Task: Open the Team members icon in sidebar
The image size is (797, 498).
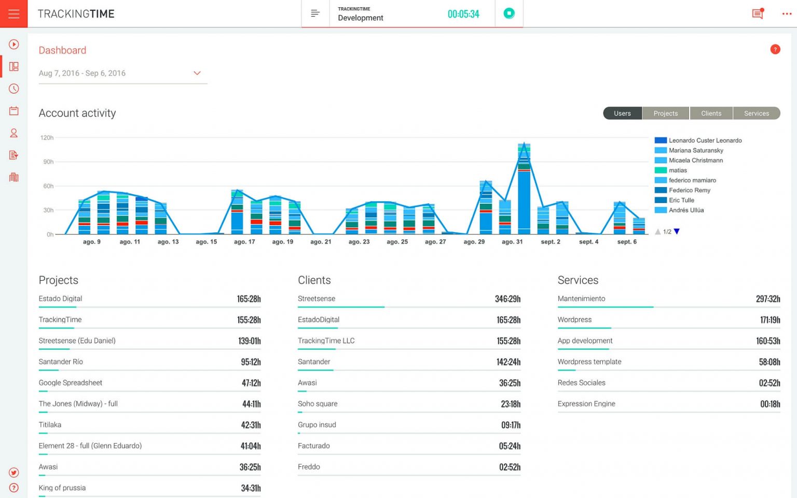Action: [x=13, y=133]
